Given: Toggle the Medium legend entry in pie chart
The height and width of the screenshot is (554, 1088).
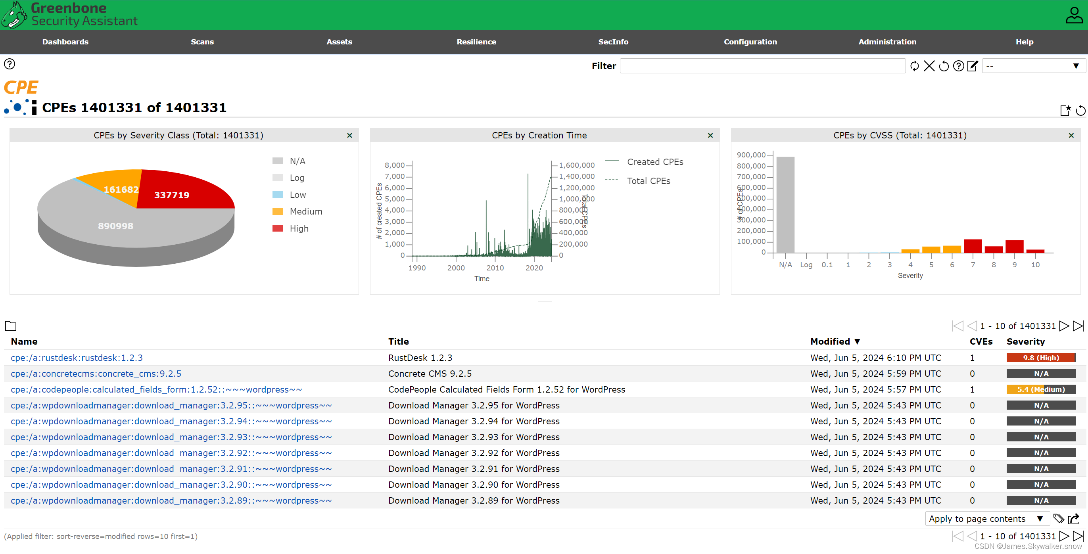Looking at the screenshot, I should [305, 211].
